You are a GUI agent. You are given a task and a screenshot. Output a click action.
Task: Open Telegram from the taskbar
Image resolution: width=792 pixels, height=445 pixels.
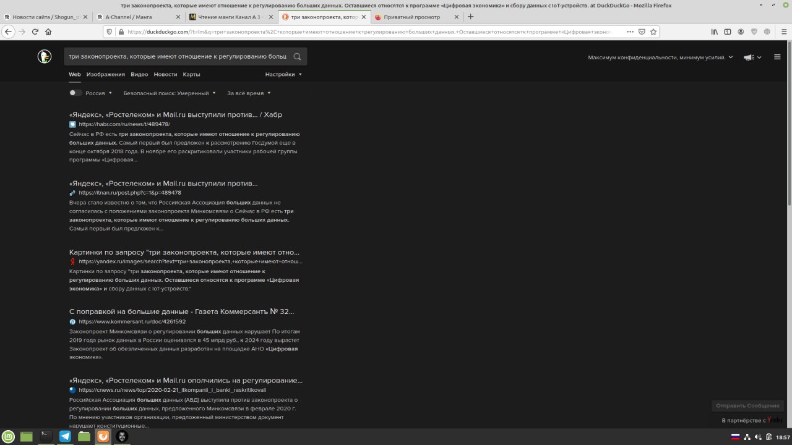click(65, 436)
